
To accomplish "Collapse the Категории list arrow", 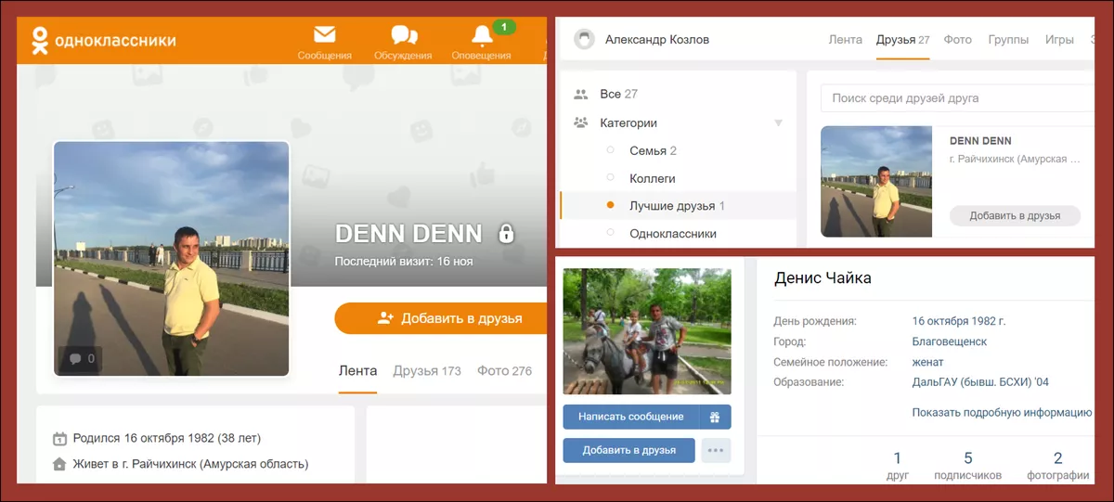I will [778, 122].
